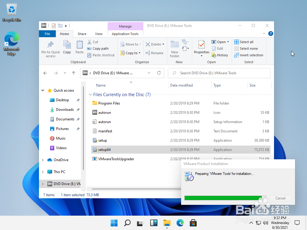Sort by Name column header
The image size is (307, 230).
tap(101, 85)
